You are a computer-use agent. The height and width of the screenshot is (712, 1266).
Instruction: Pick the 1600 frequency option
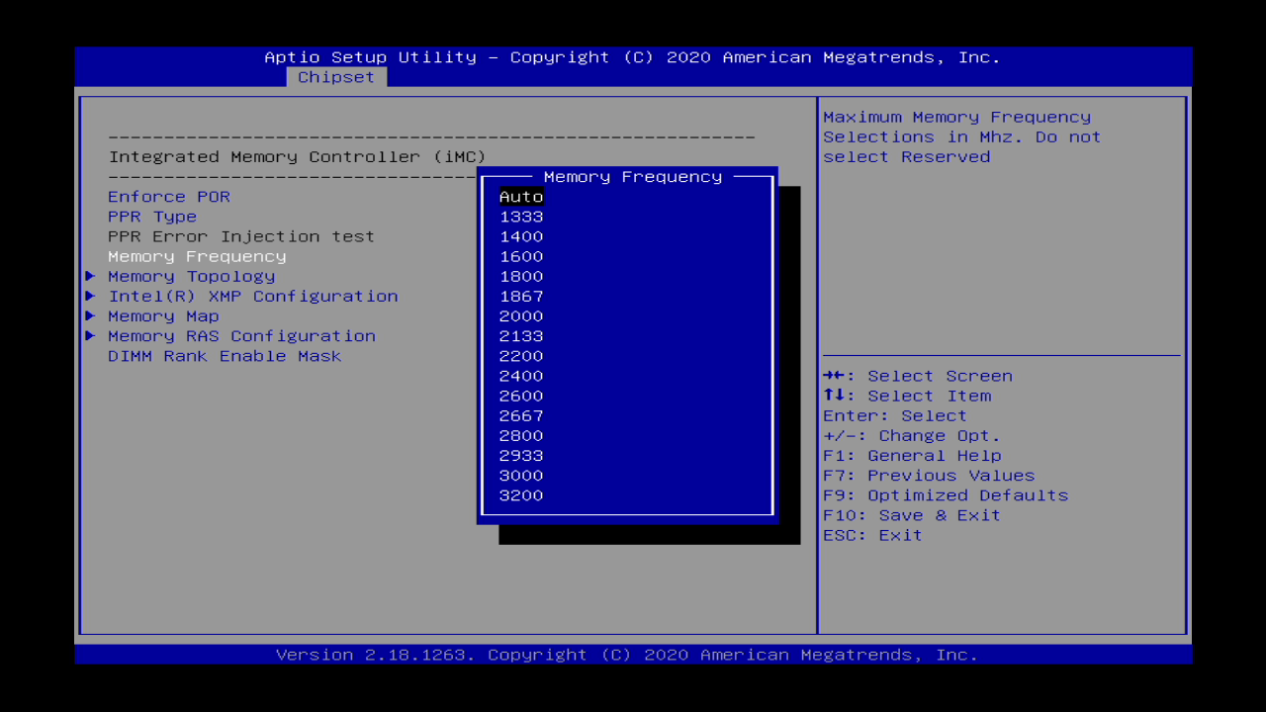coord(521,256)
